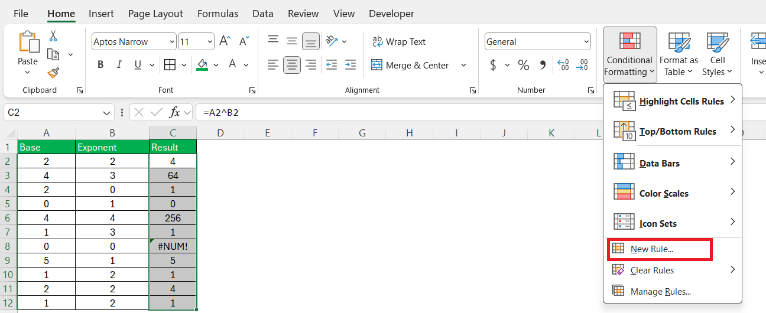766x313 pixels.
Task: Select column C header
Action: pyautogui.click(x=173, y=133)
